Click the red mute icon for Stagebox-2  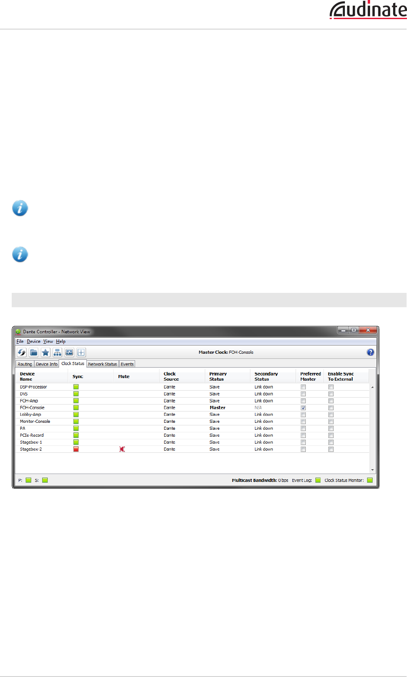point(122,449)
